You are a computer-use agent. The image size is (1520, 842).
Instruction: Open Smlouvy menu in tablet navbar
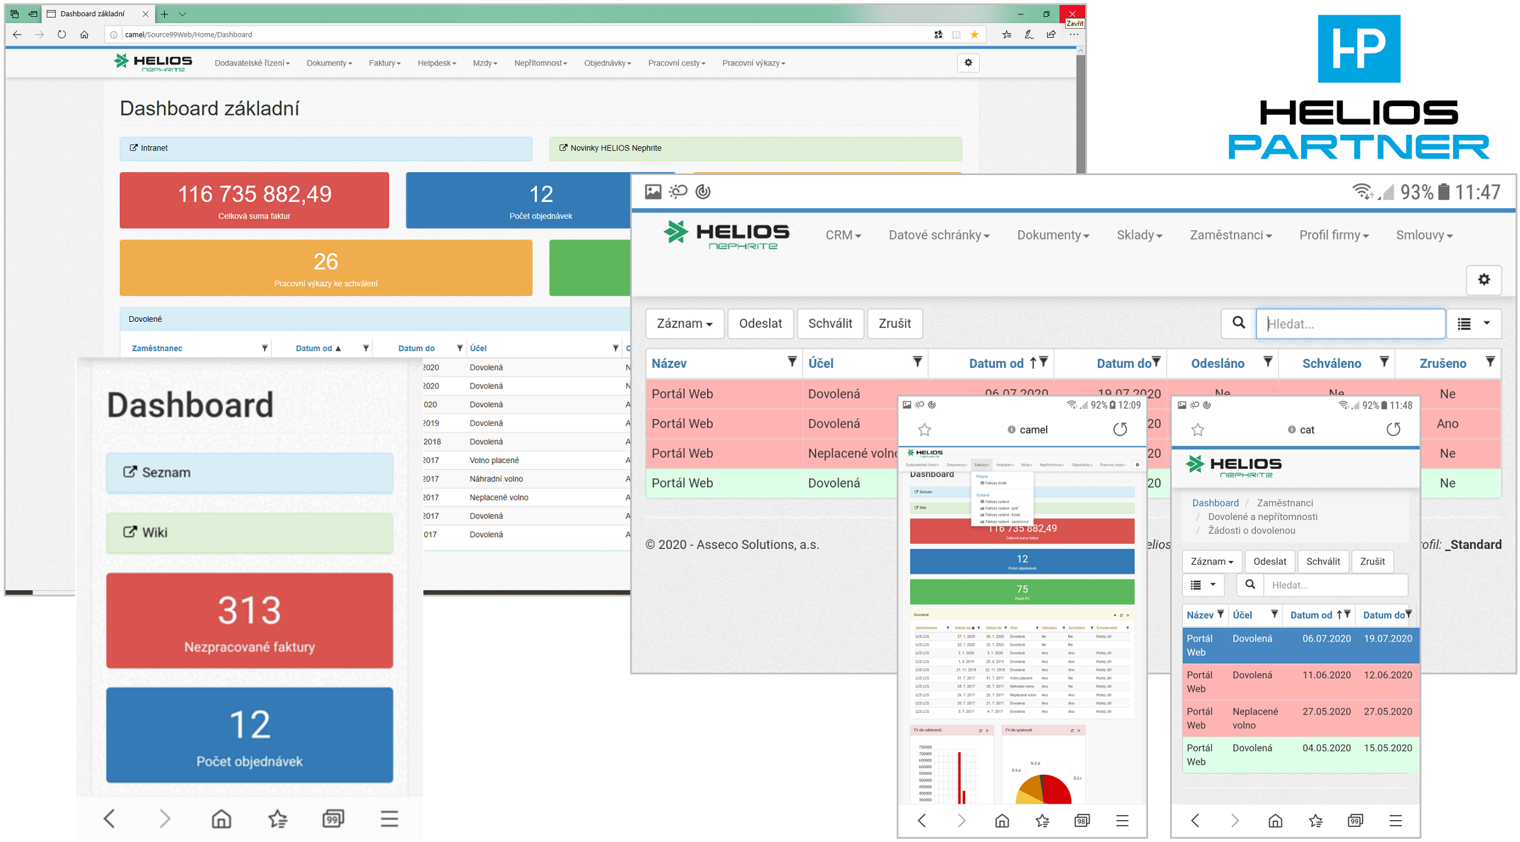coord(1424,235)
